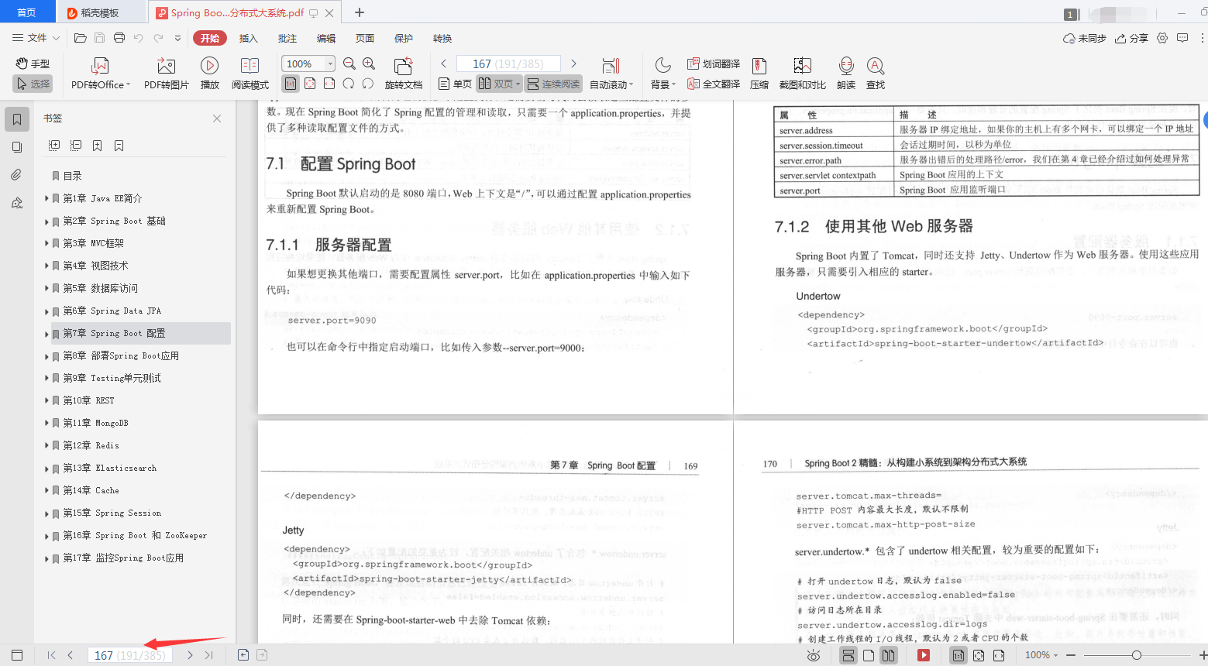Open the quick access customize dropdown
The width and height of the screenshot is (1208, 666).
pyautogui.click(x=177, y=38)
